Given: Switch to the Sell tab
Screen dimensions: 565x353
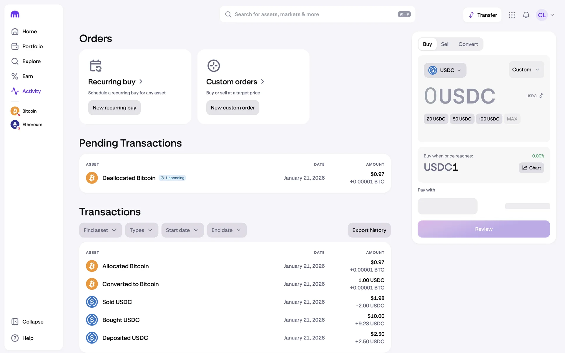Looking at the screenshot, I should pyautogui.click(x=445, y=44).
